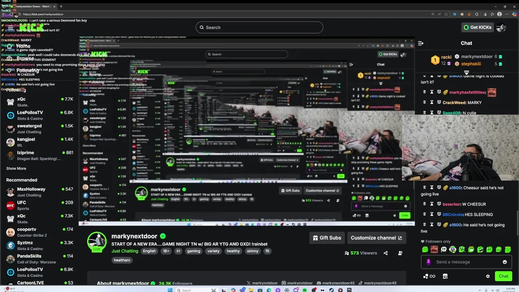Delete beserker's message using trash icon
The width and height of the screenshot is (519, 292).
point(425,204)
